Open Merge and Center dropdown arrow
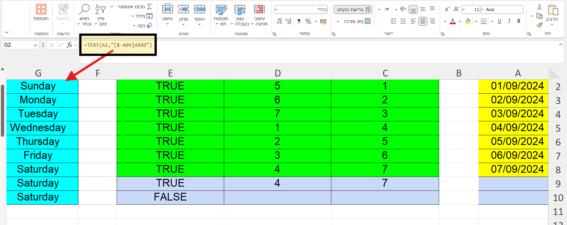Image resolution: width=567 pixels, height=225 pixels. [x=338, y=21]
